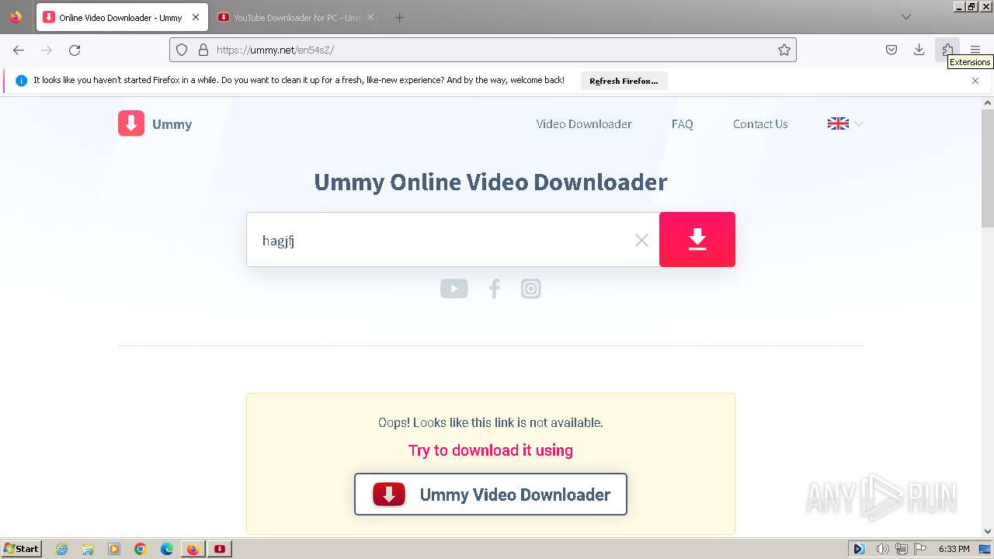Open the Firefox hamburger application menu
This screenshot has height=559, width=994.
(x=975, y=50)
